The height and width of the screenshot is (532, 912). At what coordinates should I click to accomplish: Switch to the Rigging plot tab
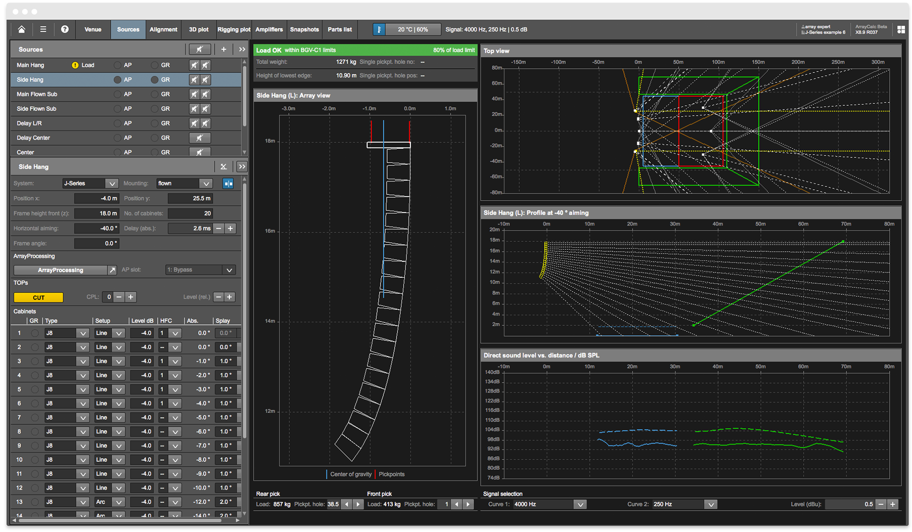234,29
